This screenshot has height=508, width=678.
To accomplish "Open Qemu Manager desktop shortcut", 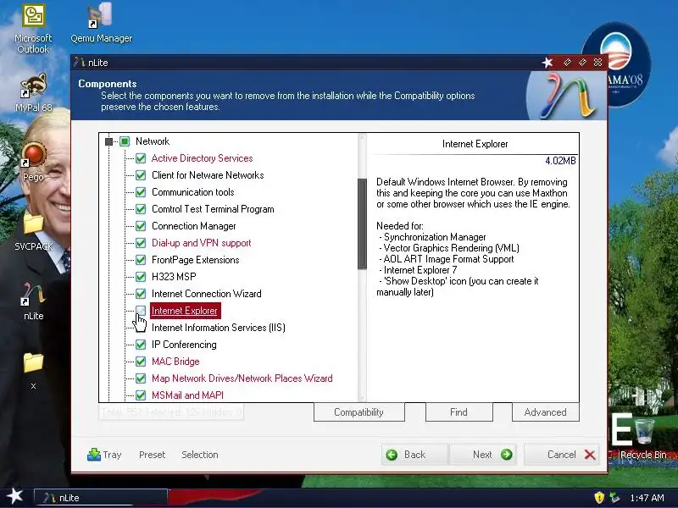I will pos(101,24).
